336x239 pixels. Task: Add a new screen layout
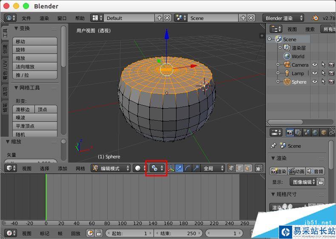159,18
